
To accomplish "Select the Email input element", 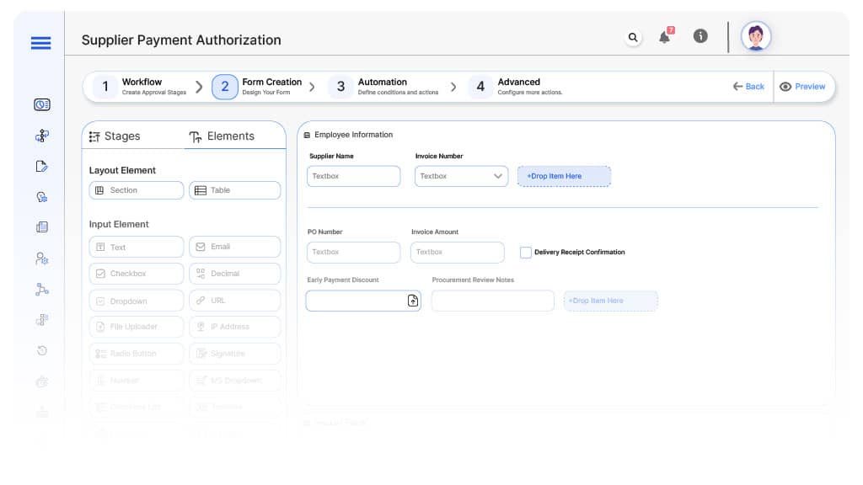I will coord(235,247).
